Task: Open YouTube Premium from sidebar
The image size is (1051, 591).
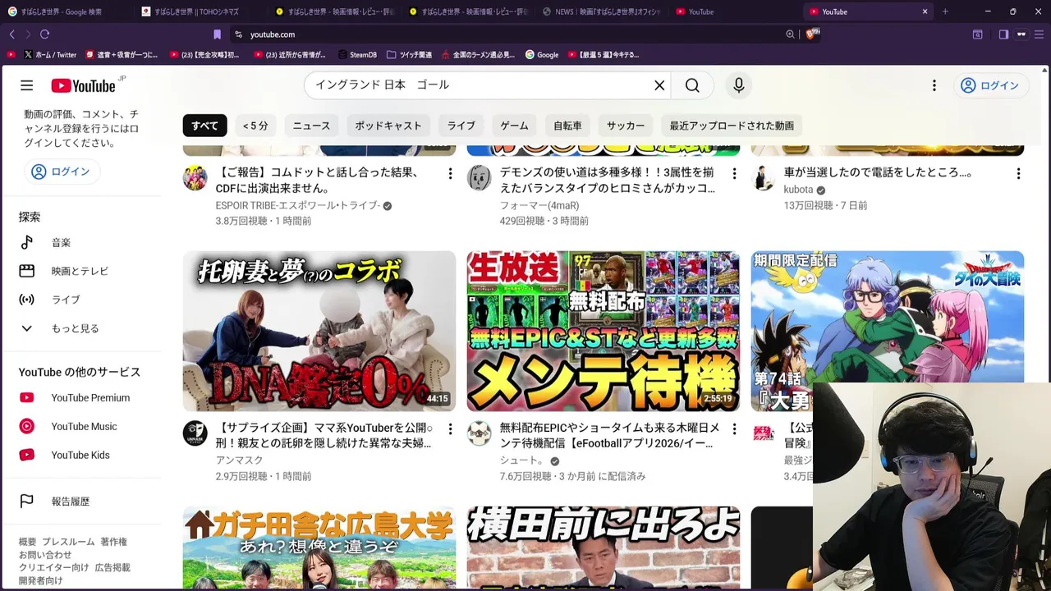Action: point(82,398)
